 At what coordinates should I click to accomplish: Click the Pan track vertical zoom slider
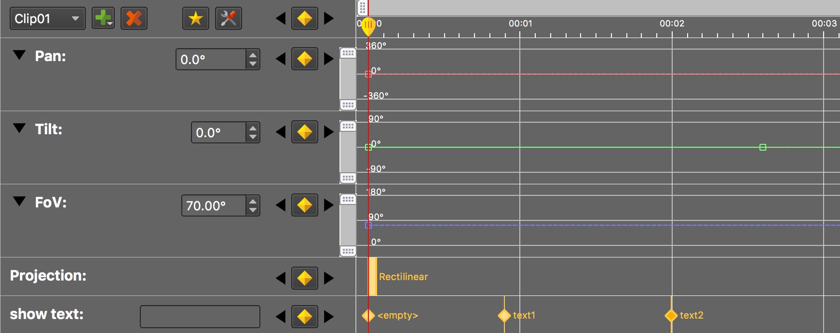point(348,79)
